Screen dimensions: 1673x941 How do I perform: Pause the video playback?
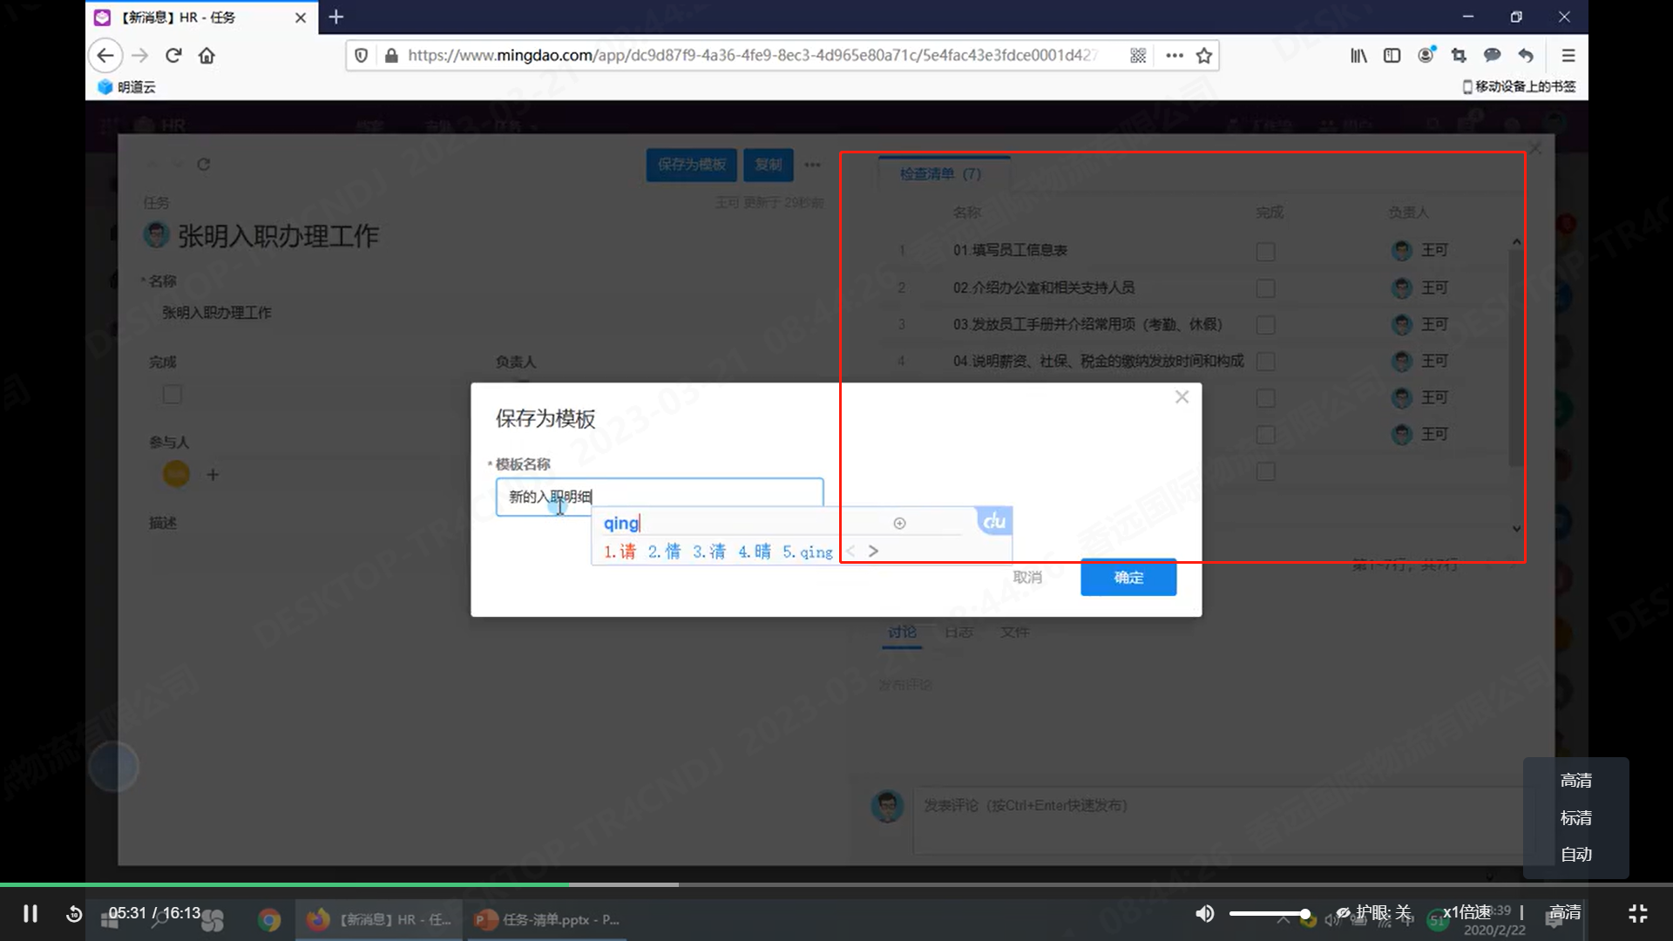click(x=30, y=913)
